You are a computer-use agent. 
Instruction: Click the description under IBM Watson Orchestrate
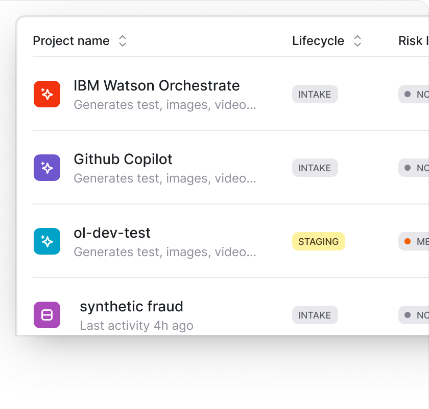tap(165, 105)
